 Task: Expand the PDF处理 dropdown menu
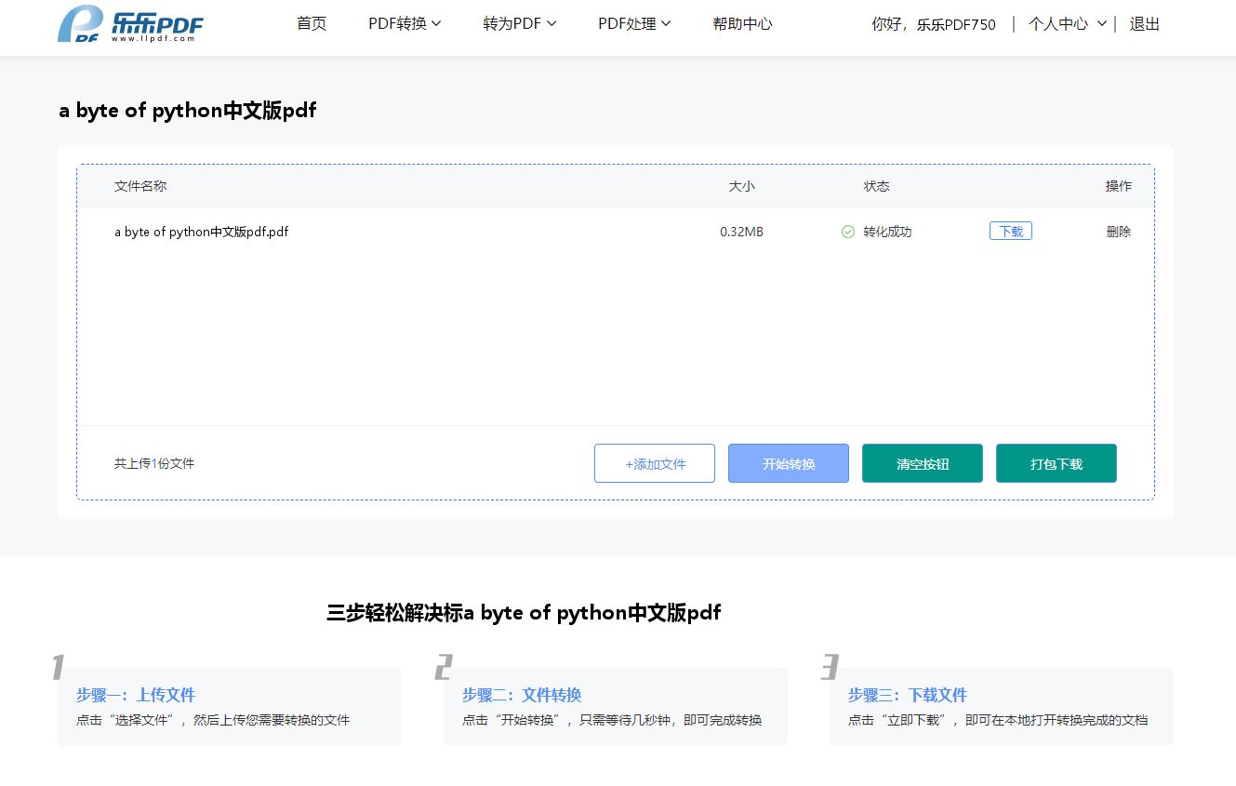[634, 24]
